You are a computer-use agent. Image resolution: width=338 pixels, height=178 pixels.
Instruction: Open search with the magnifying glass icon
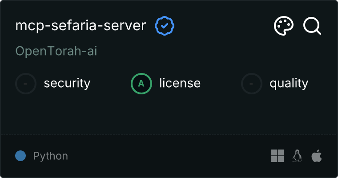[312, 26]
